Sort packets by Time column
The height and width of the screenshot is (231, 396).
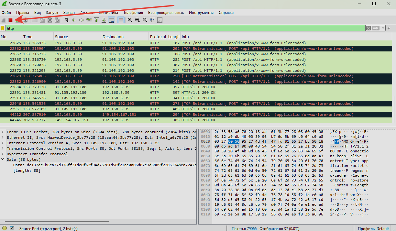point(38,37)
